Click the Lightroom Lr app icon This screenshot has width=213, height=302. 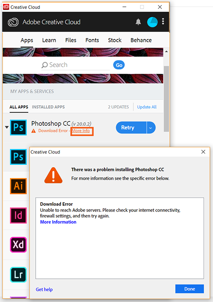18,275
